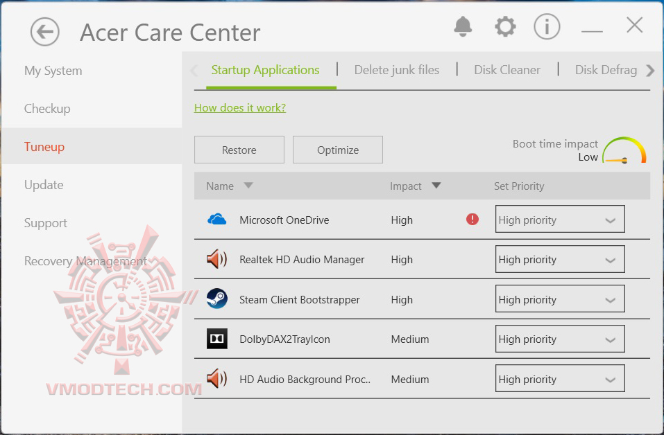The width and height of the screenshot is (664, 435).
Task: Open priority dropdown for Microsoft OneDrive
Action: point(560,220)
